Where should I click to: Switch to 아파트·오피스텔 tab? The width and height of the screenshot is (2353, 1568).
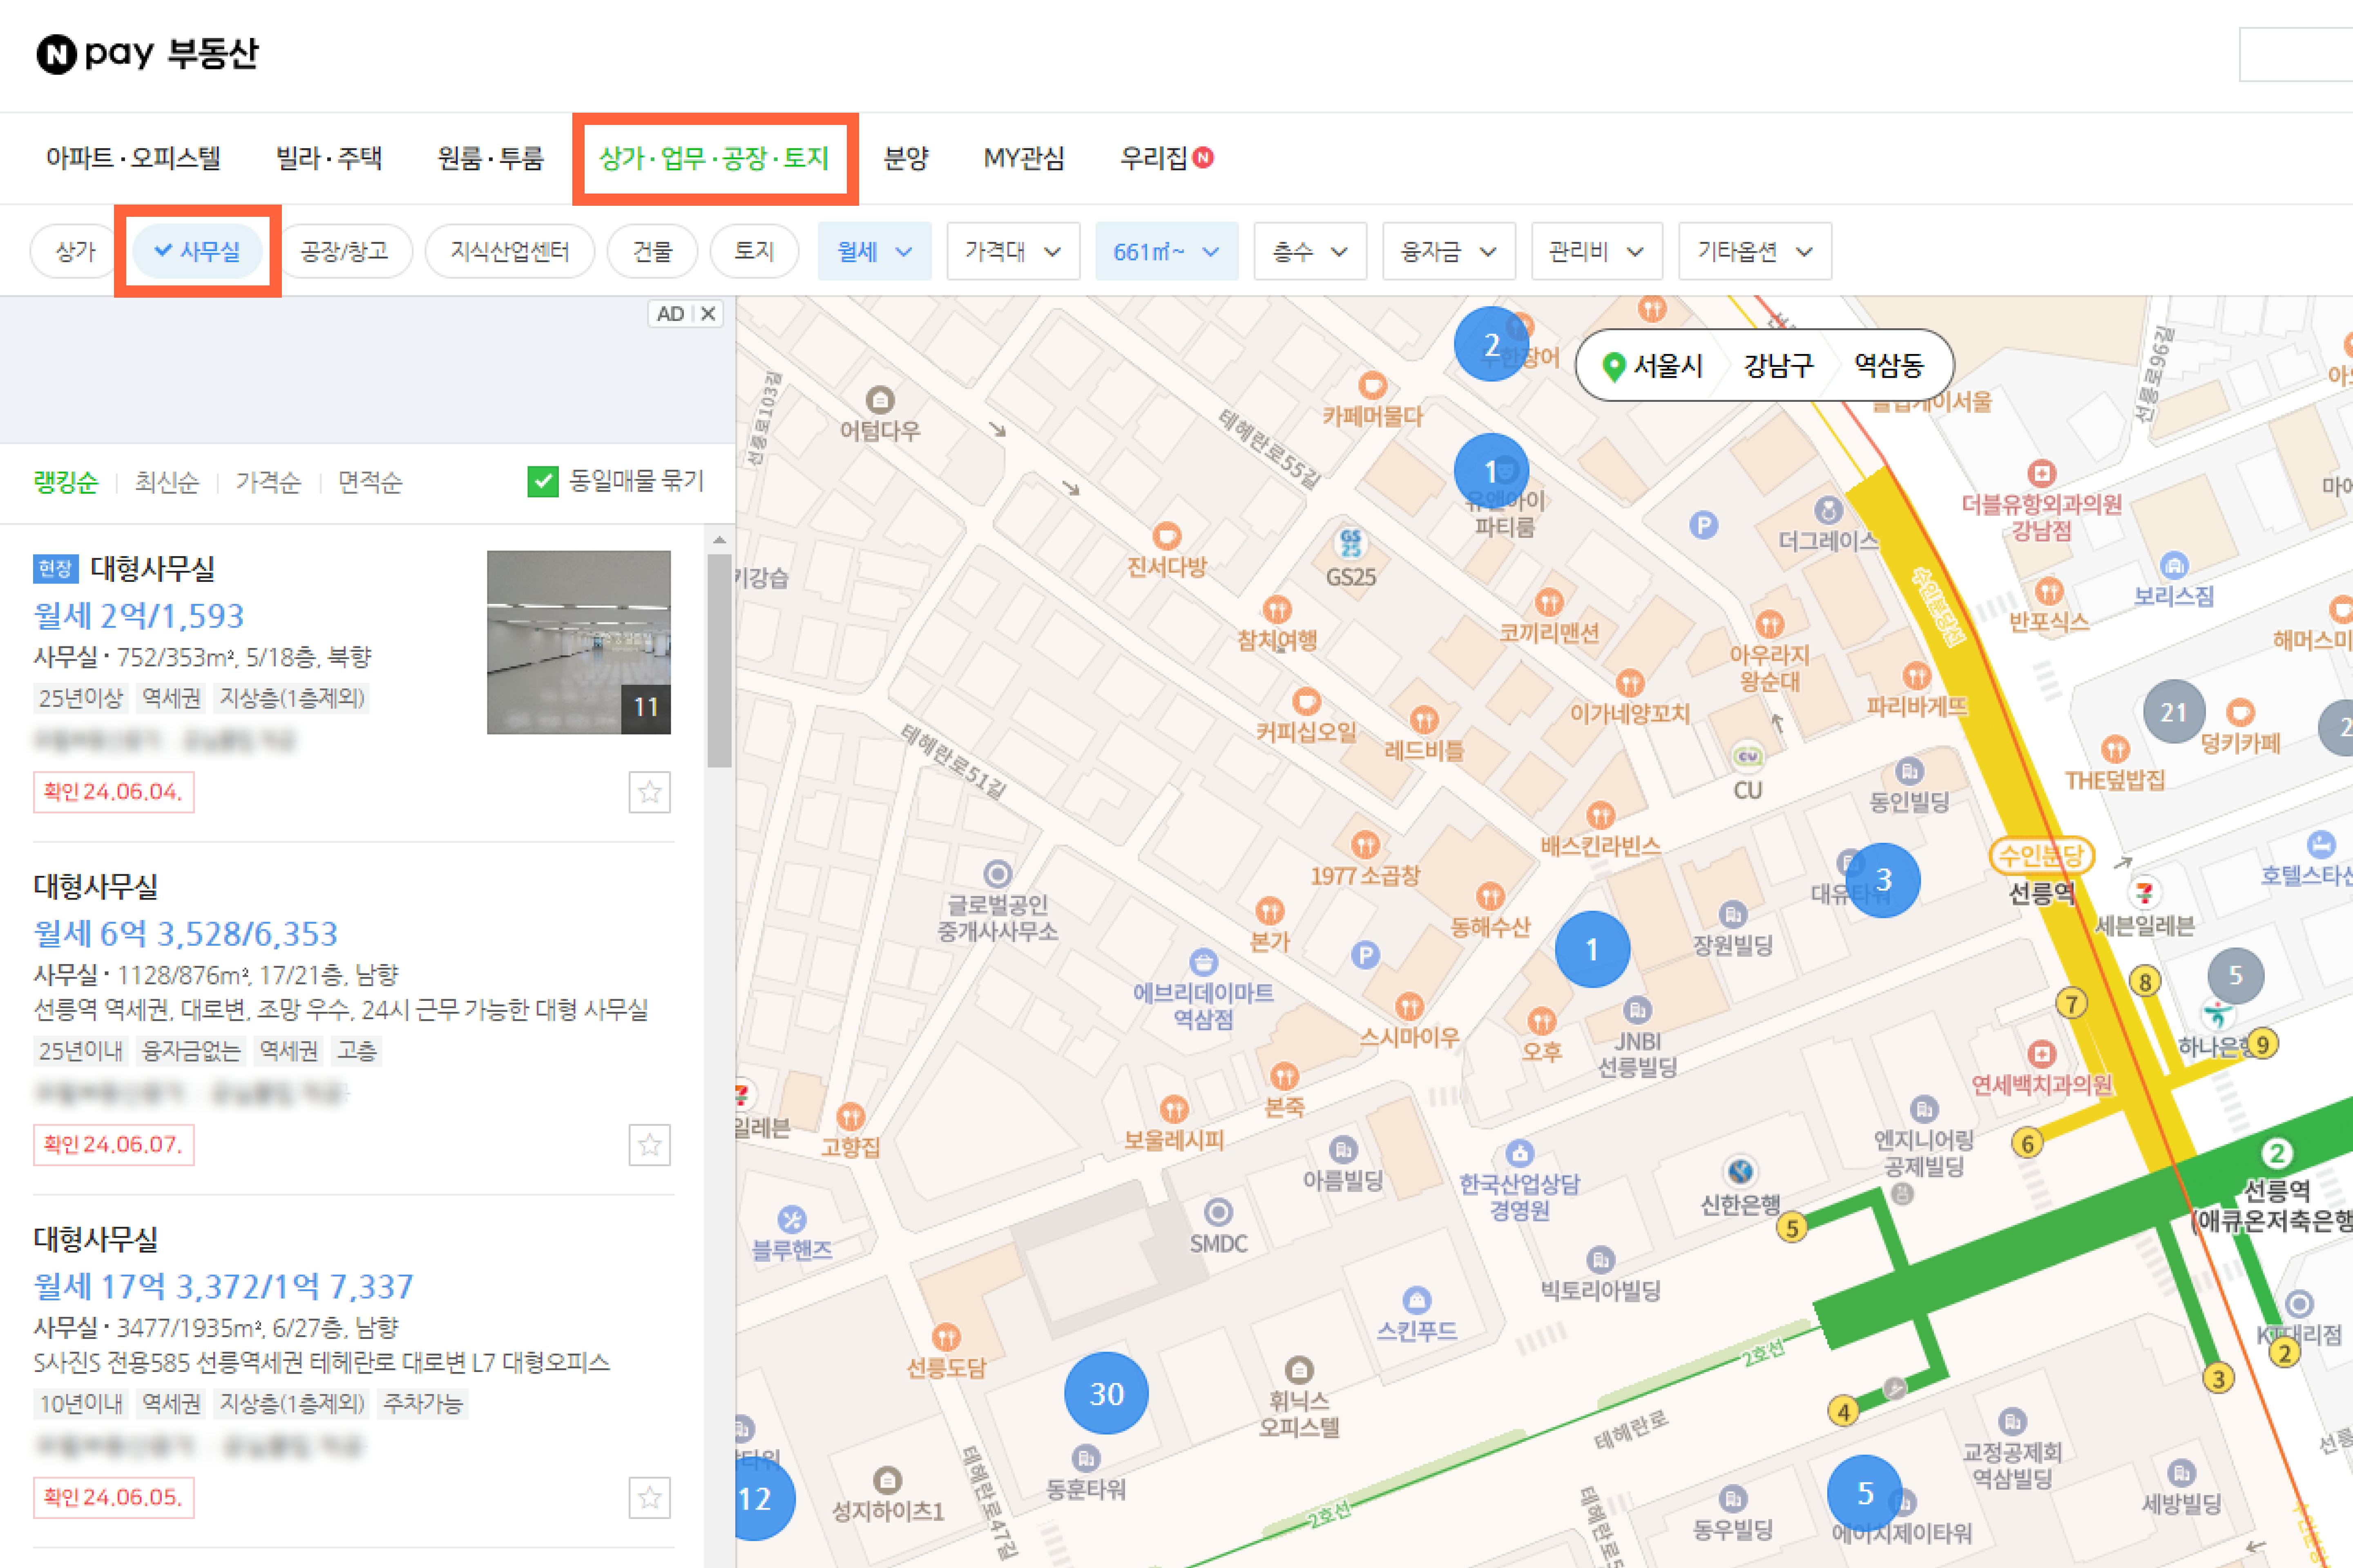pyautogui.click(x=133, y=158)
